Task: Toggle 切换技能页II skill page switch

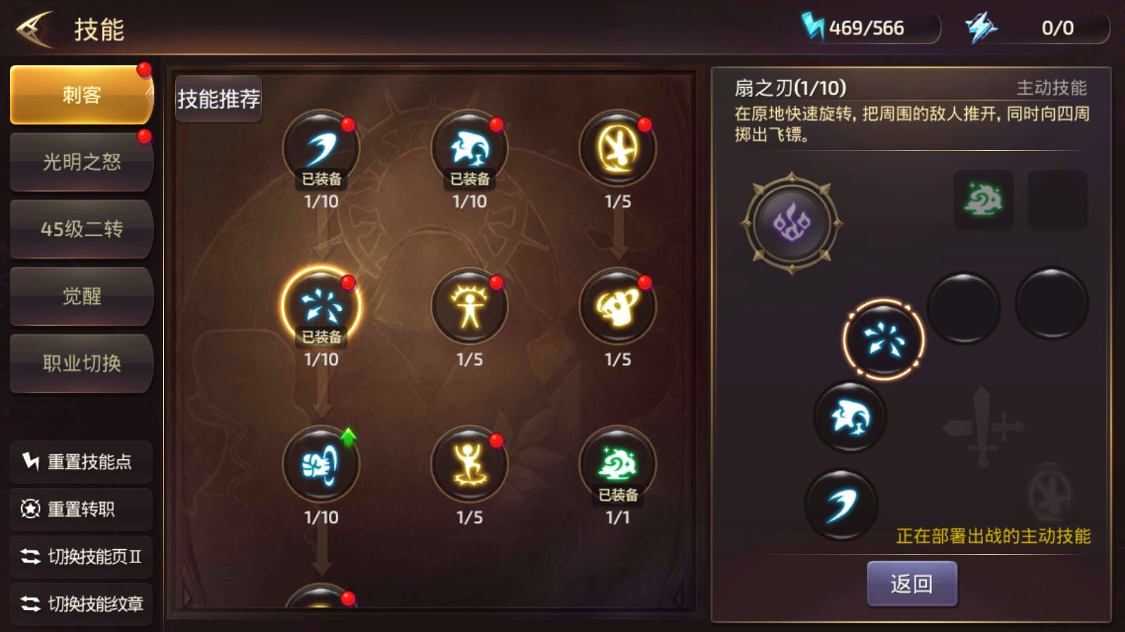Action: click(82, 557)
